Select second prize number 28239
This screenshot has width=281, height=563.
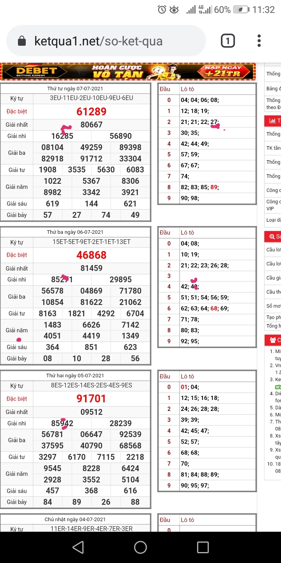click(x=121, y=423)
